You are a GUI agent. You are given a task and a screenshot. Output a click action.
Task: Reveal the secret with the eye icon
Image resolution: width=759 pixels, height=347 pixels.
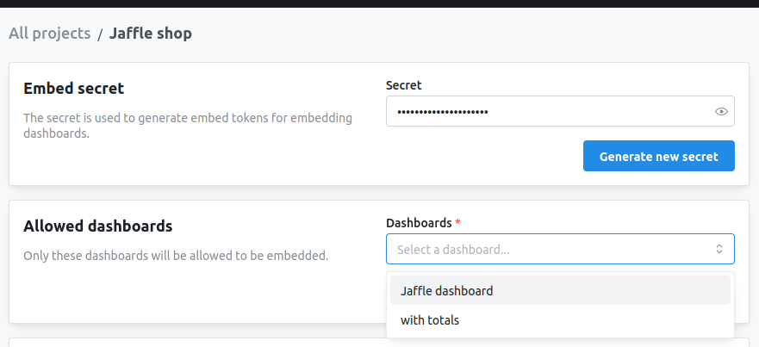pos(721,112)
